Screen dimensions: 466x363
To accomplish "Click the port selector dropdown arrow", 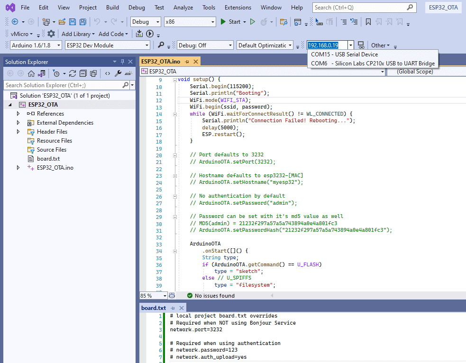I will click(x=351, y=45).
